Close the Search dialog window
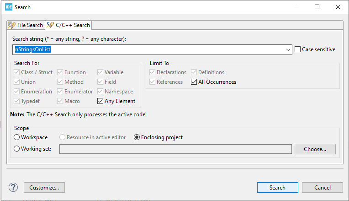Screen dimensions: 349x201 [x=338, y=7]
